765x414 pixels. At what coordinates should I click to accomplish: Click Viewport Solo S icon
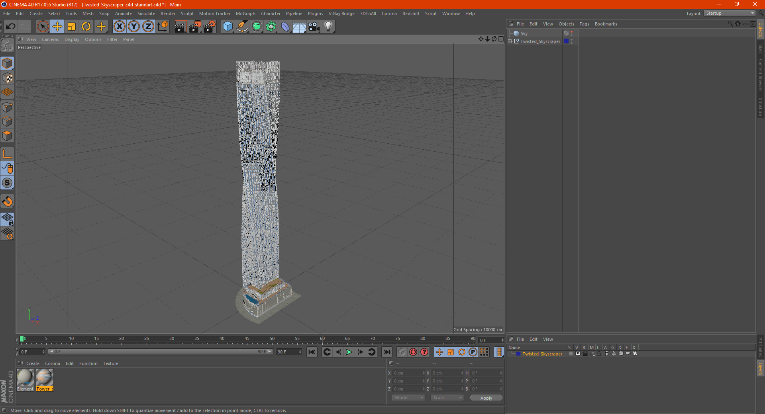(7, 183)
